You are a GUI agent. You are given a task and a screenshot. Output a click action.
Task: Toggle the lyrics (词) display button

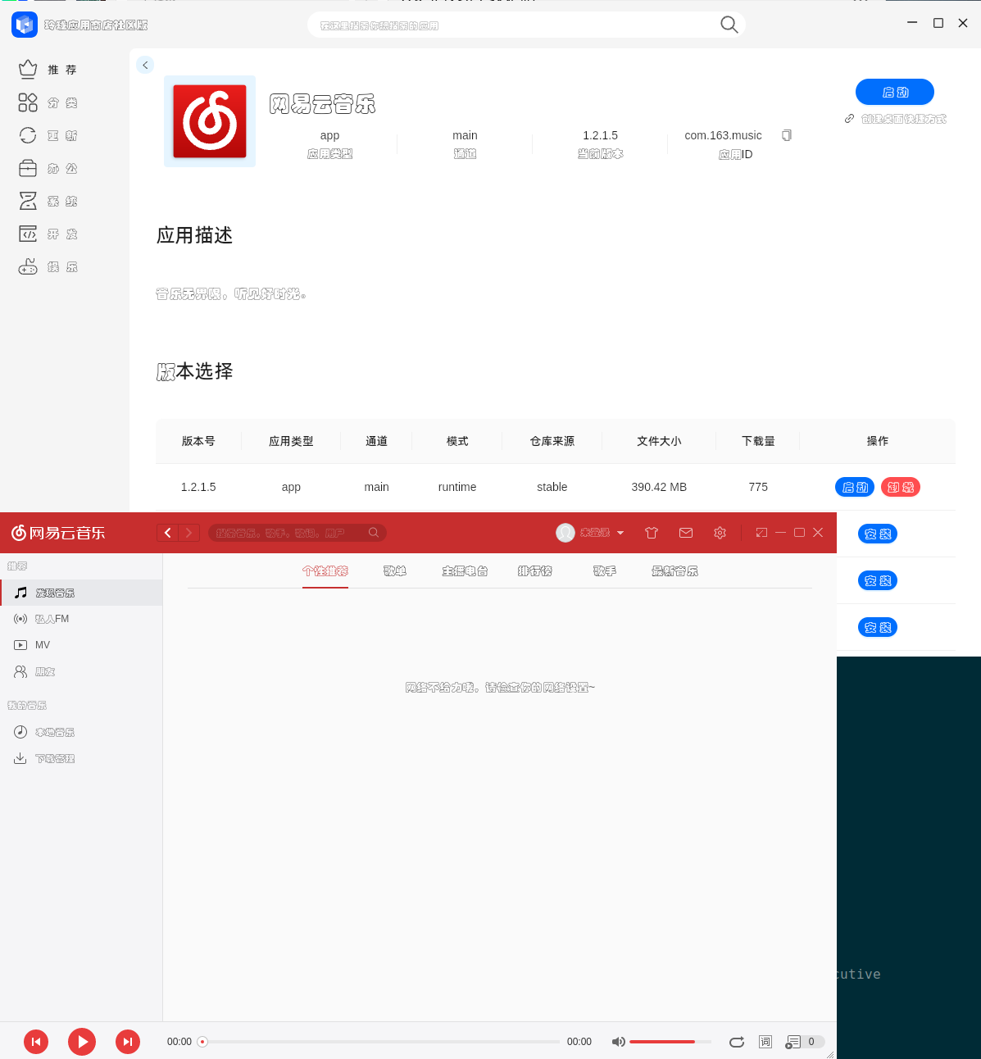click(765, 1042)
